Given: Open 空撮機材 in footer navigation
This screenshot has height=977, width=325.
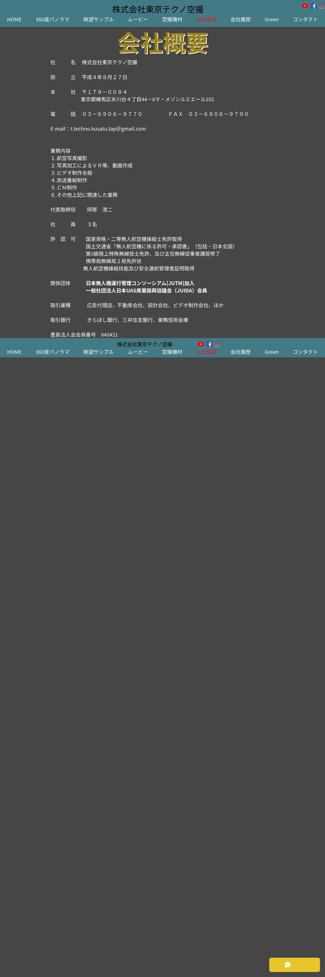Looking at the screenshot, I should click(x=172, y=352).
